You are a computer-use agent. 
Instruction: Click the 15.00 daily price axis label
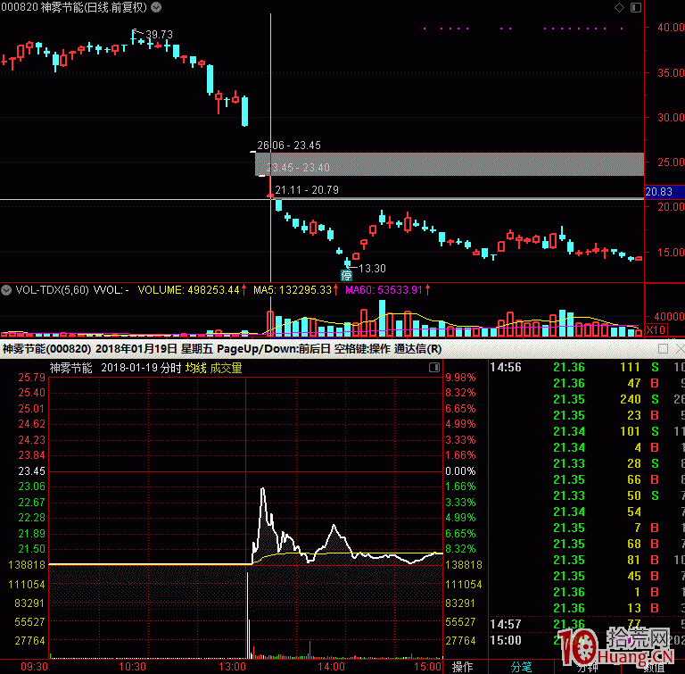tap(671, 253)
